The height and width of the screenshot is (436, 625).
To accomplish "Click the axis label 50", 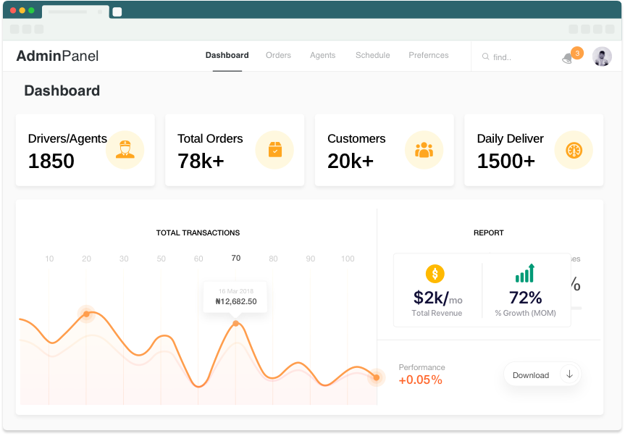I will coord(161,259).
